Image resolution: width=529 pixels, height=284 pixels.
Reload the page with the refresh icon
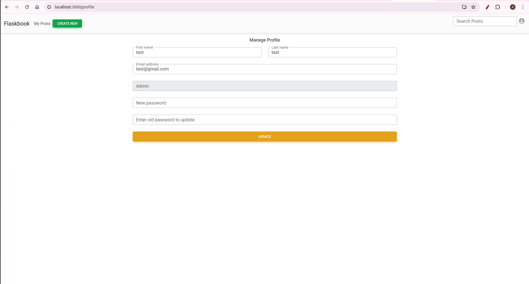[x=27, y=7]
